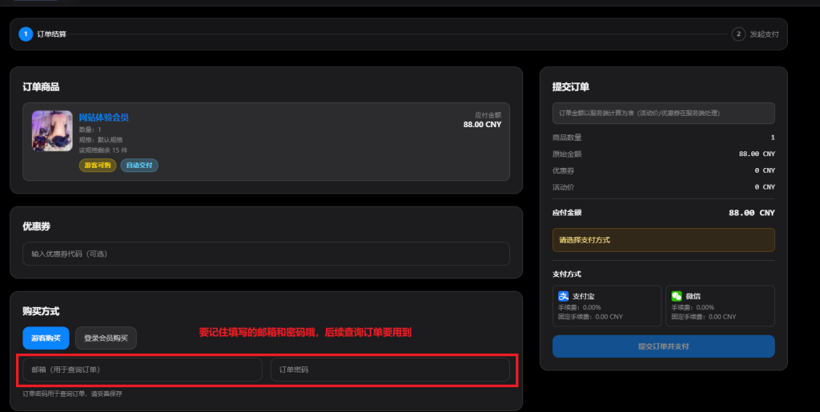This screenshot has height=412, width=820.
Task: Open the 网站体验会员 product thumbnail
Action: coord(52,130)
